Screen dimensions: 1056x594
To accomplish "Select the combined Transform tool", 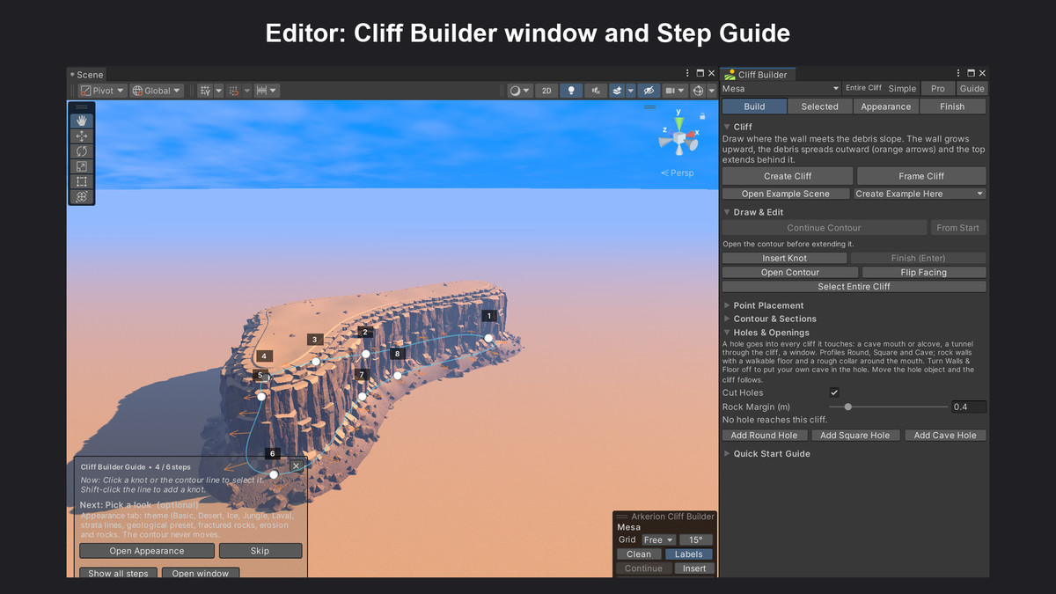I will click(82, 196).
